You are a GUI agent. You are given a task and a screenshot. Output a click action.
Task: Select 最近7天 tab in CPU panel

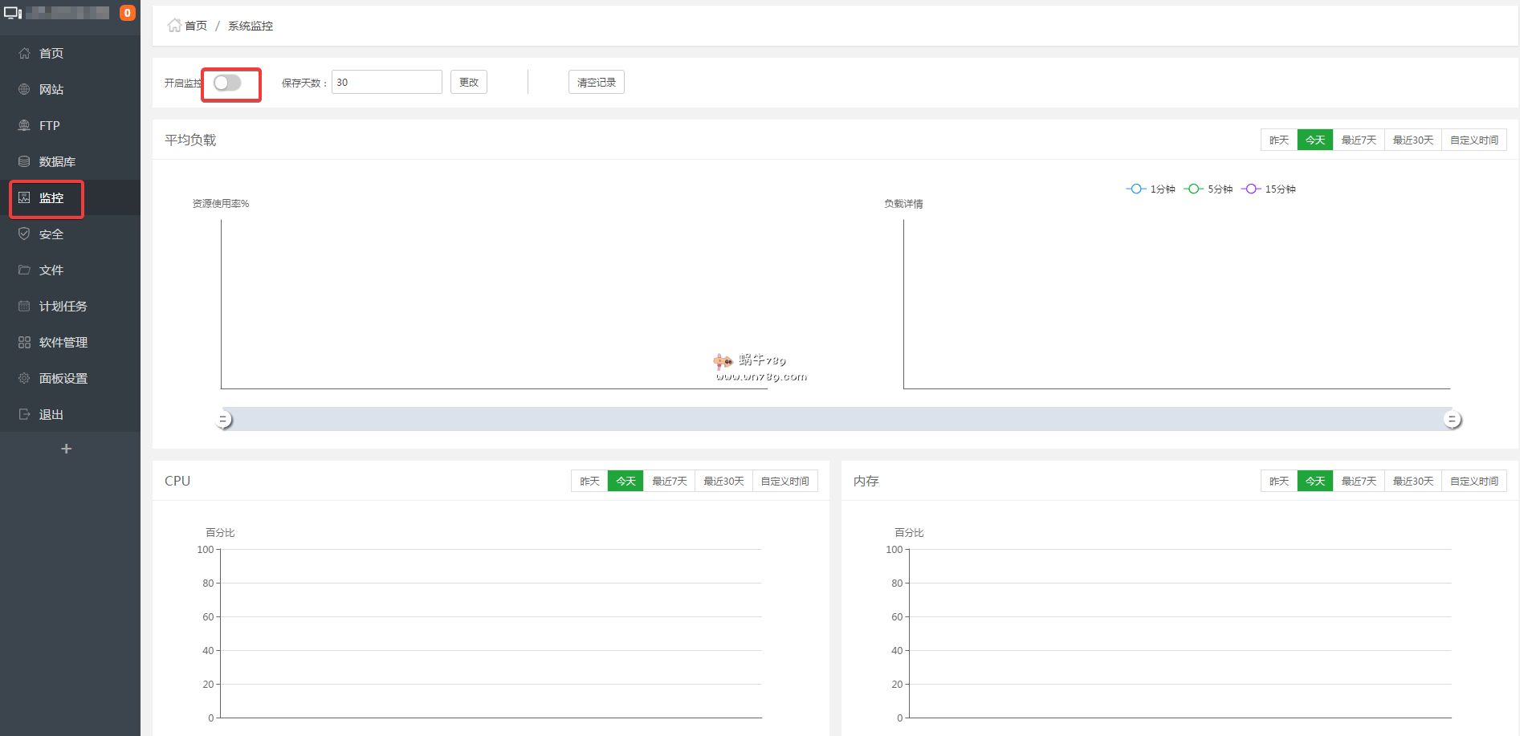pyautogui.click(x=669, y=482)
